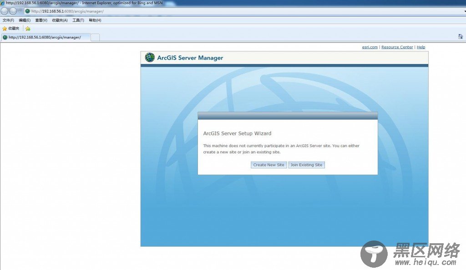Open the esri.com link

(x=370, y=47)
